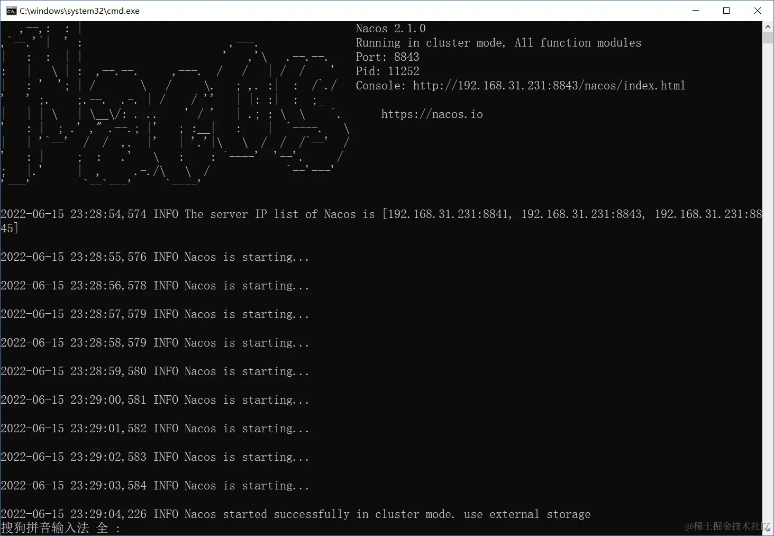Click the scrollbar down arrow
The image size is (774, 536).
point(768,530)
